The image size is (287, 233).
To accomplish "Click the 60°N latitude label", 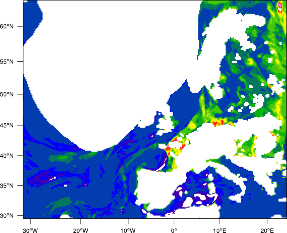I will point(7,26).
